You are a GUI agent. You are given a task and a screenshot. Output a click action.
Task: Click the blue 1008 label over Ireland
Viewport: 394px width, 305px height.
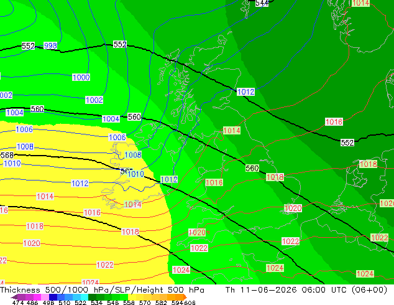coord(133,154)
